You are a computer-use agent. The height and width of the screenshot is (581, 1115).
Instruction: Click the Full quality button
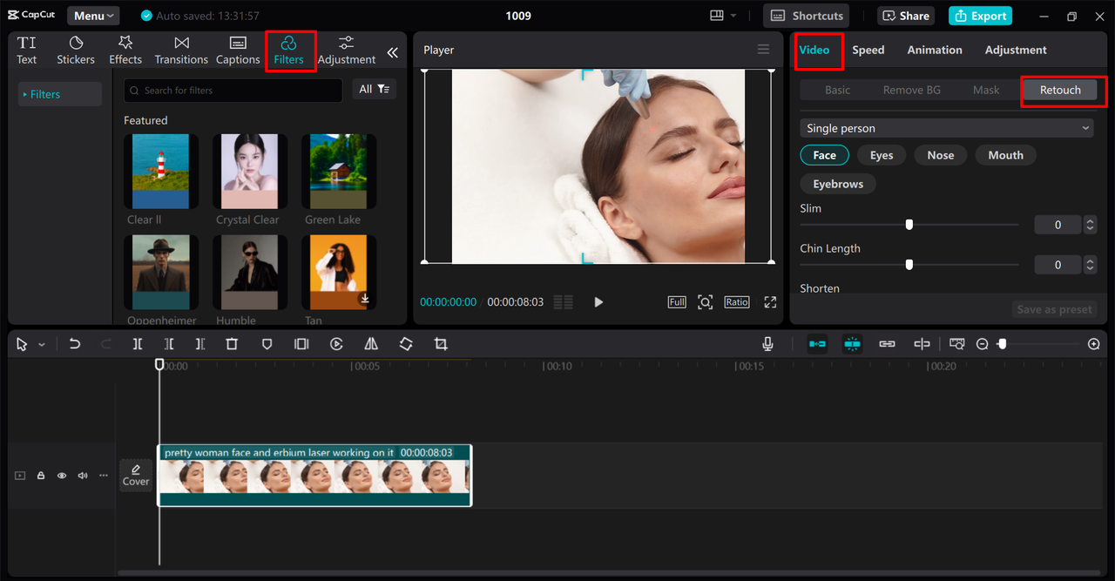tap(677, 302)
